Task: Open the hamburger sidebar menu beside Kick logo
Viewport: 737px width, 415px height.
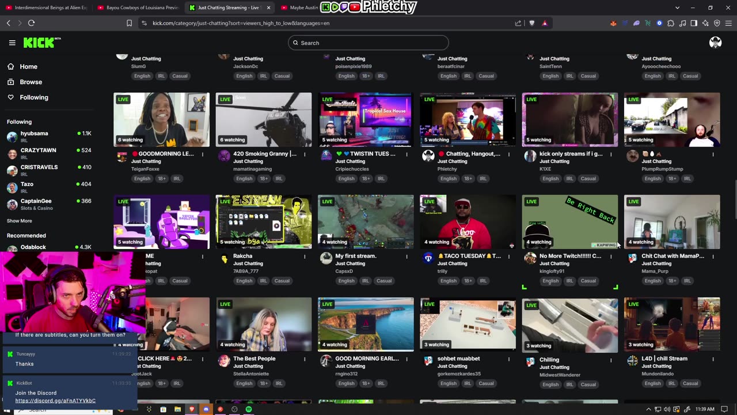Action: pyautogui.click(x=12, y=43)
